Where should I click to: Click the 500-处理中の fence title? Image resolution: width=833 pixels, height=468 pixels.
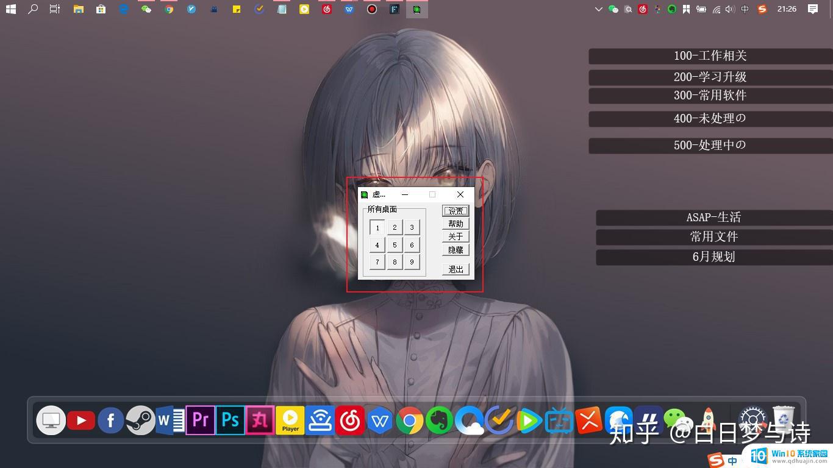click(710, 145)
